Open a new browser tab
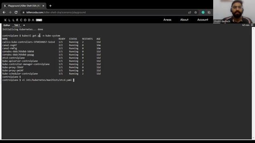 click(51, 6)
